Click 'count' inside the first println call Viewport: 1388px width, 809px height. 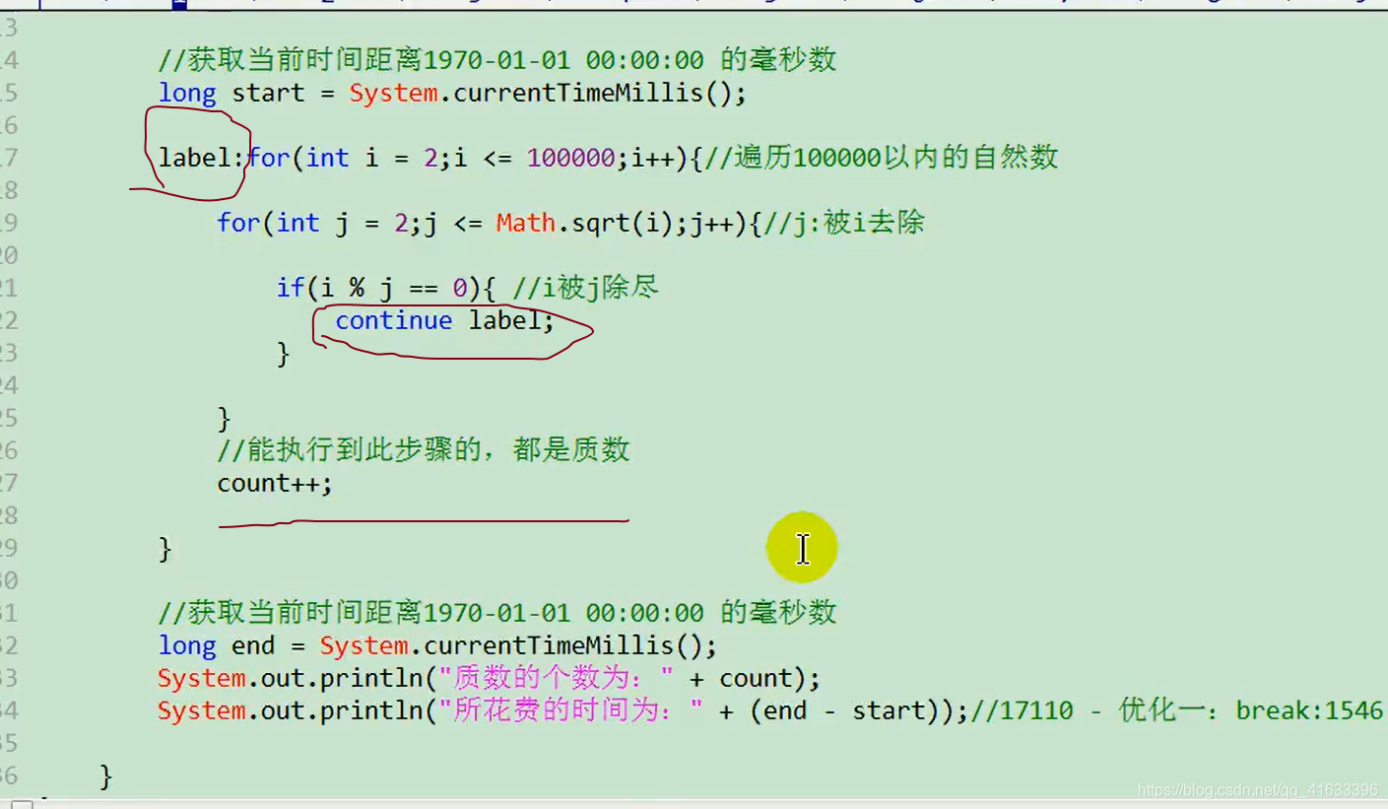(x=756, y=678)
